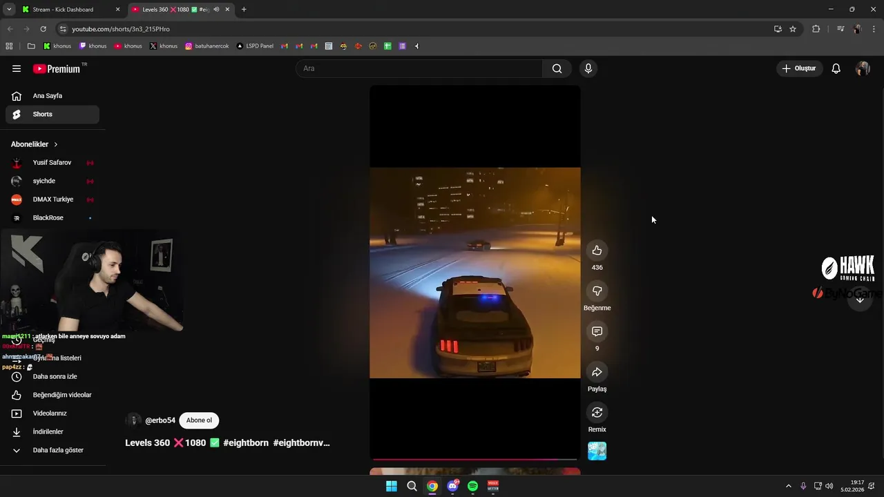884x497 pixels.
Task: Like the Short with thumbs up
Action: point(597,251)
